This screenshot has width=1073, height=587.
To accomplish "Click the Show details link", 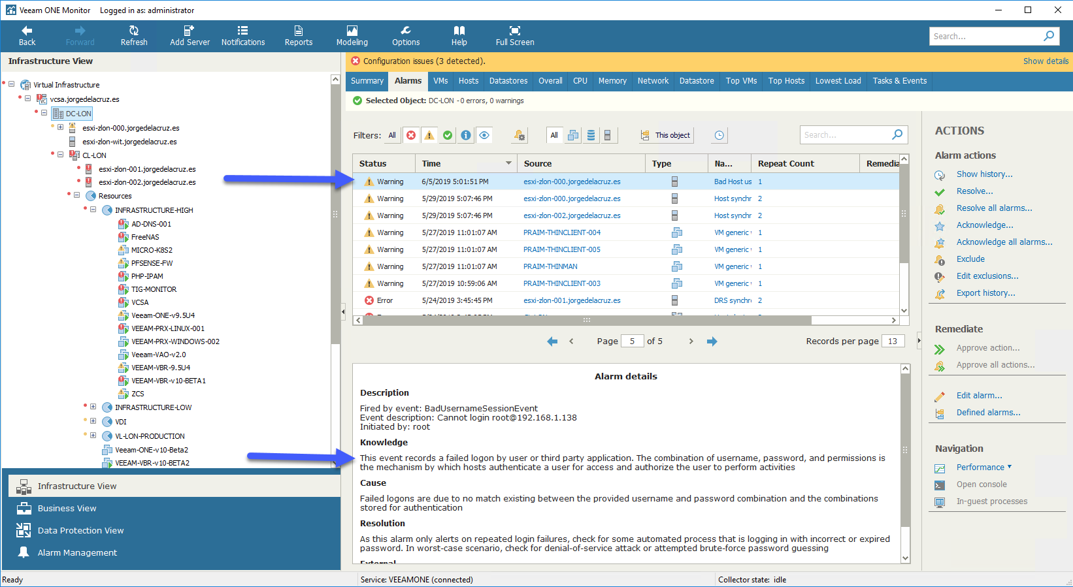I will 1046,61.
